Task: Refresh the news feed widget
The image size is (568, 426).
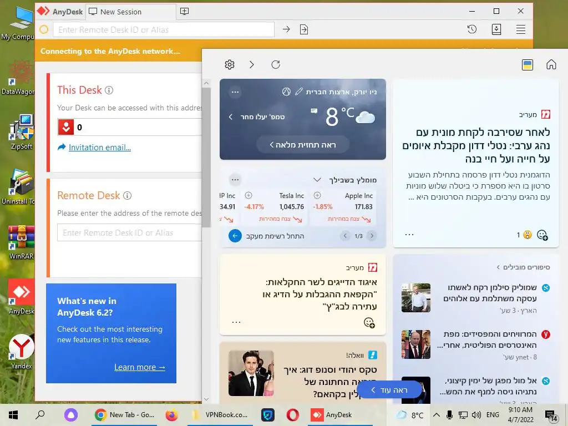Action: [x=276, y=64]
